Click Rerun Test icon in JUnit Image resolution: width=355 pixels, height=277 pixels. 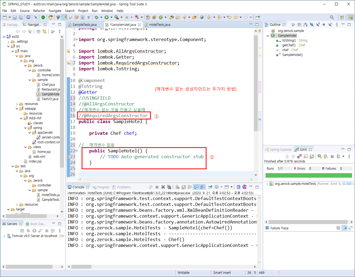[x=320, y=156]
